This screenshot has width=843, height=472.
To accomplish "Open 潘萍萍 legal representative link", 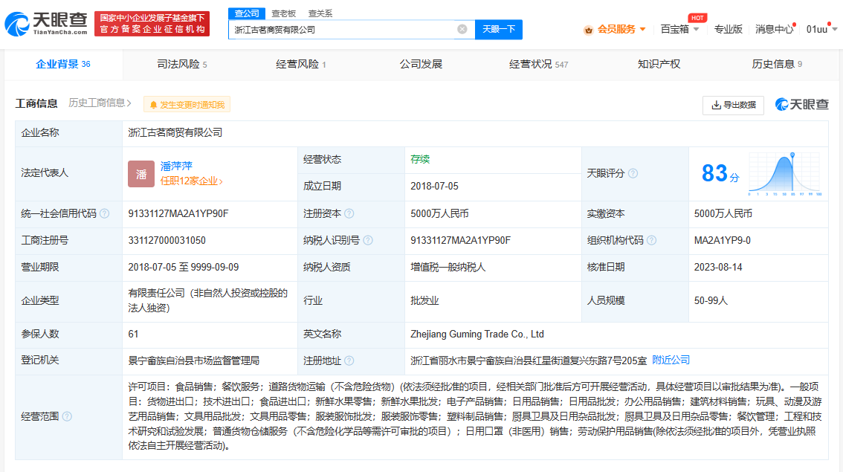I will pos(176,166).
